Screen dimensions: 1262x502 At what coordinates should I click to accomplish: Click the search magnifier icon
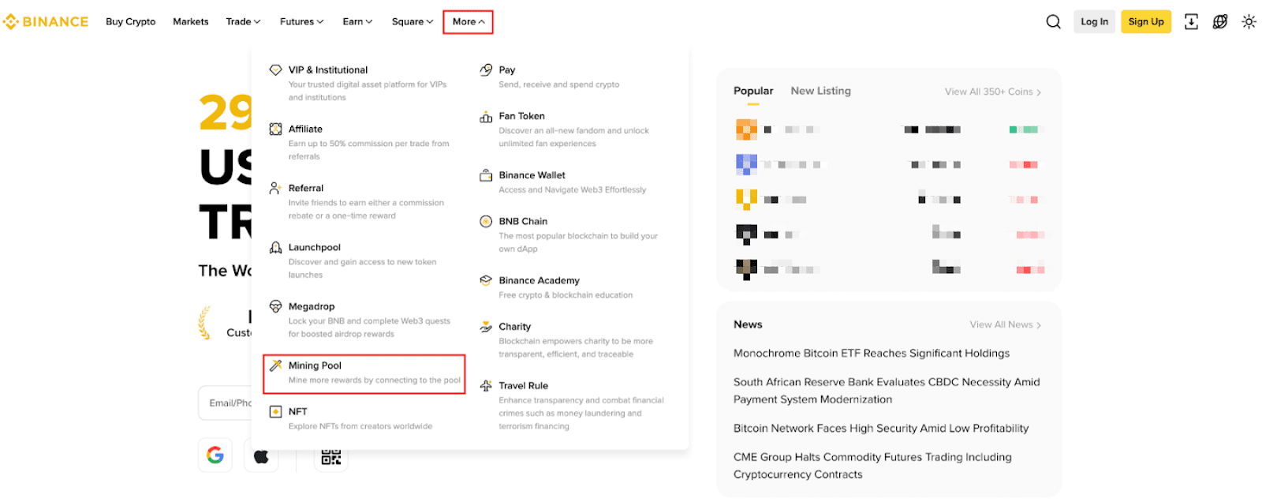[1053, 22]
